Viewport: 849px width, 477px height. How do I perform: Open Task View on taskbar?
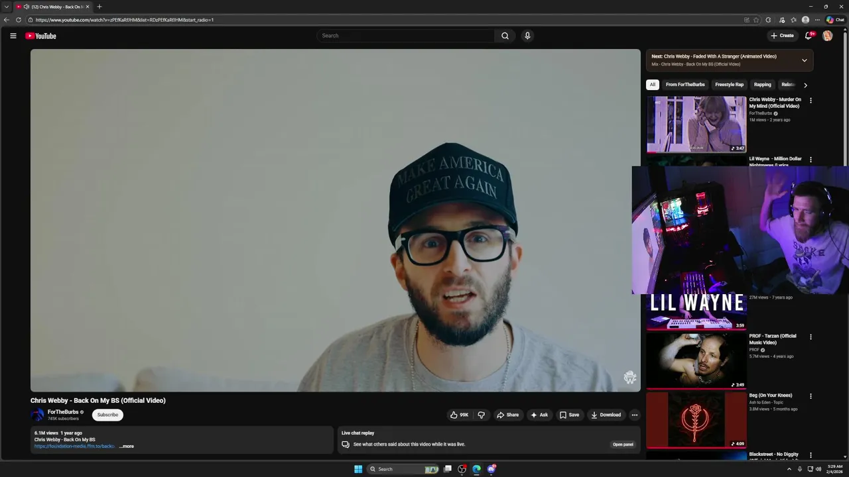tap(448, 469)
